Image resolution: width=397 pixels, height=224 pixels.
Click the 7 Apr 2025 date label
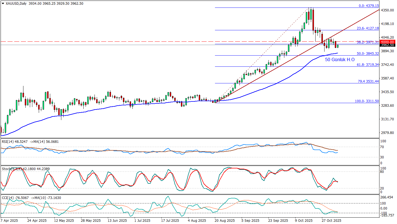click(x=10, y=221)
